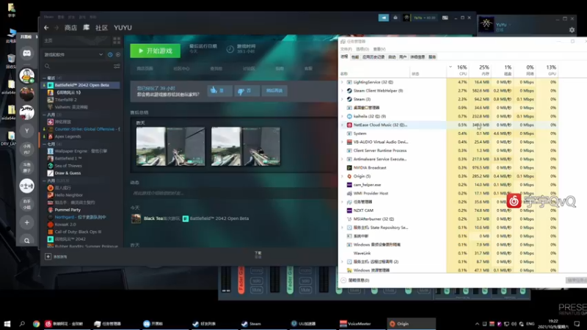Expand the Steam Client WebHelper process row
The width and height of the screenshot is (587, 330).
(342, 90)
